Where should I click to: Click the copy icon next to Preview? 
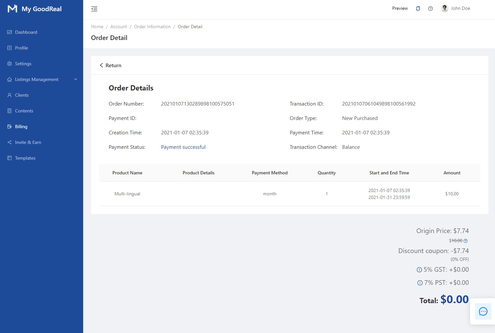pos(418,9)
